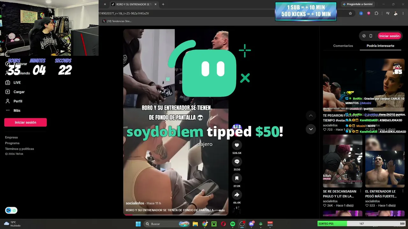Open comments via the speech bubble icon

[x=237, y=162]
